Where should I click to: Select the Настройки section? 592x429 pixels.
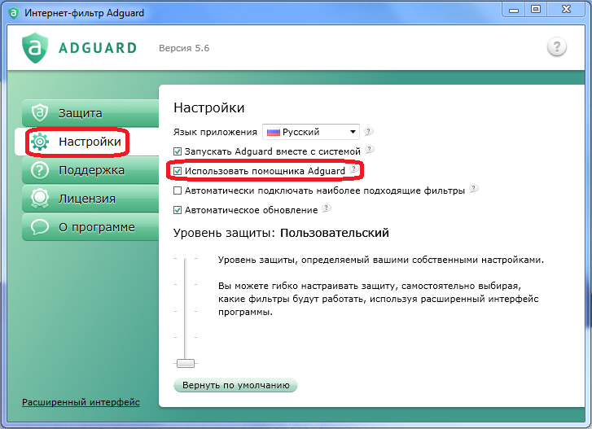87,142
